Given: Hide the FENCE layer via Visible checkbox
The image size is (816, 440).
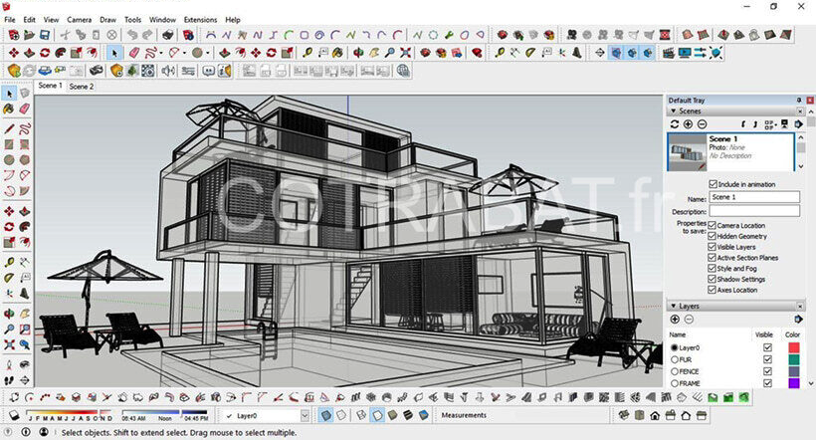Looking at the screenshot, I should (767, 371).
